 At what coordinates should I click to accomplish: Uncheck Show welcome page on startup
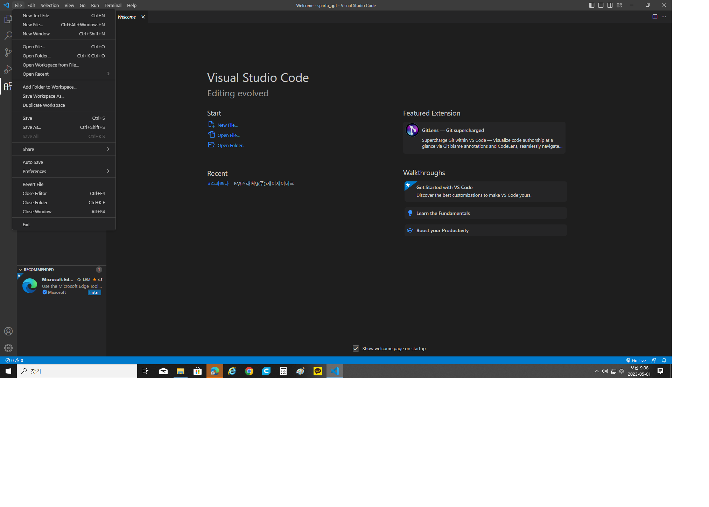point(356,348)
